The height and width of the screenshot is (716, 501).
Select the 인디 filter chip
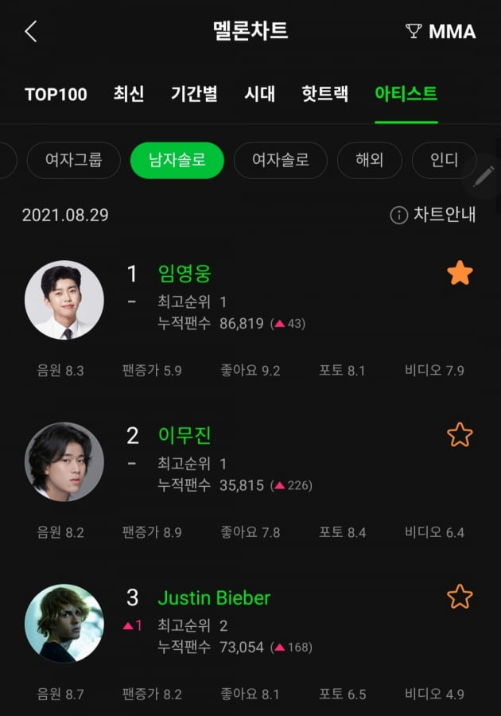[x=444, y=160]
